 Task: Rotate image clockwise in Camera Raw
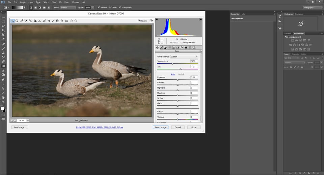76,21
